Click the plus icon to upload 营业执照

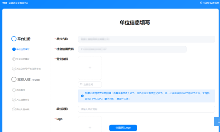point(90,68)
